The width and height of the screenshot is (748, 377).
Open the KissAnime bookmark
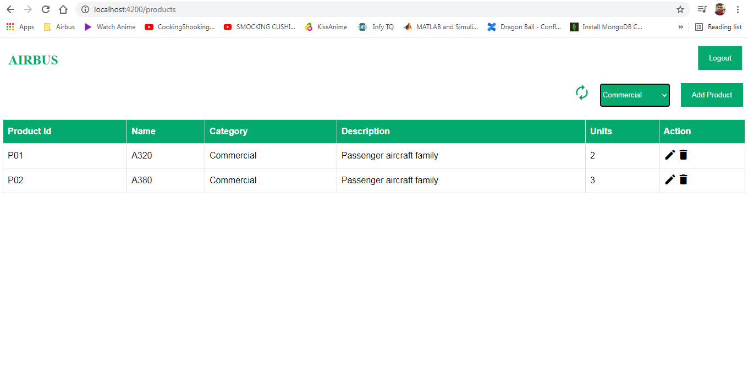326,26
